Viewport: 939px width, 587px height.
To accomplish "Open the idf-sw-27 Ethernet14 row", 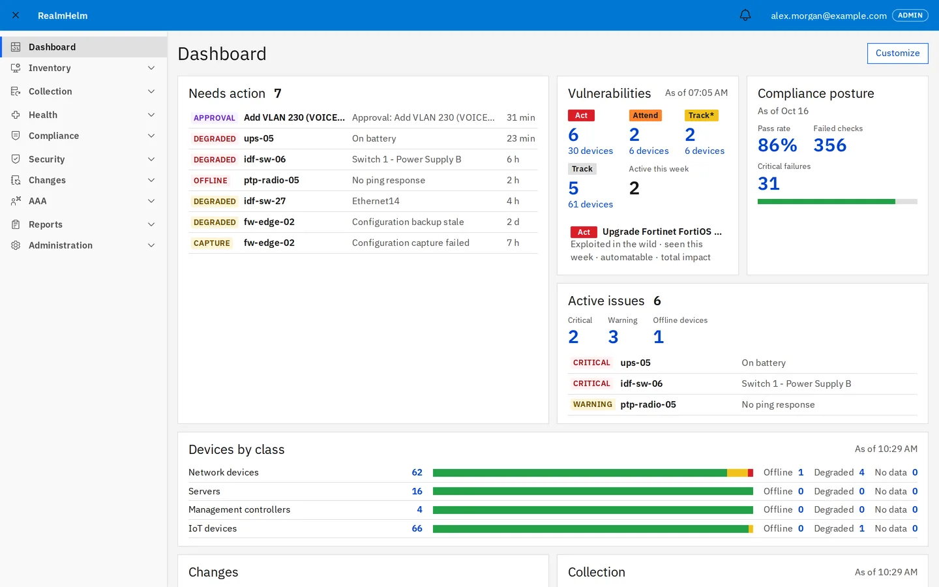I will 363,201.
